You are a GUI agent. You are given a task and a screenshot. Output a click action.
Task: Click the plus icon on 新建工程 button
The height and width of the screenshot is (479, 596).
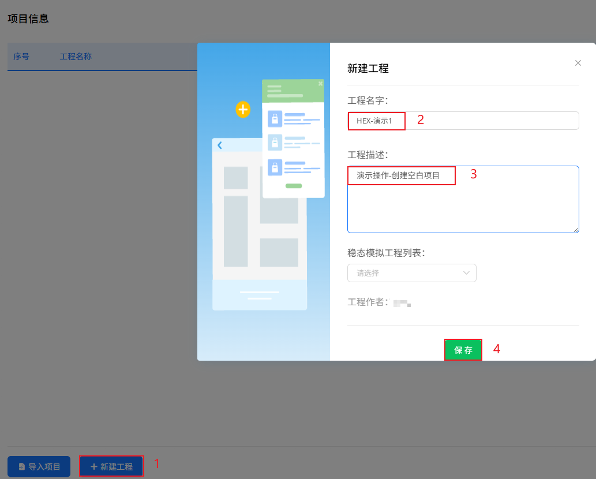click(94, 466)
